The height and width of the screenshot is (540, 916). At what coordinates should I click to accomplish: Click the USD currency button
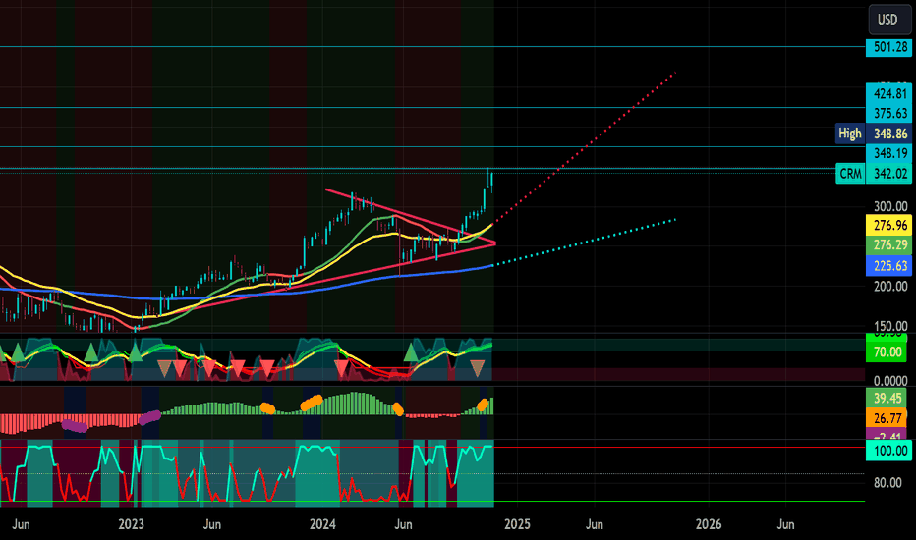(x=887, y=20)
